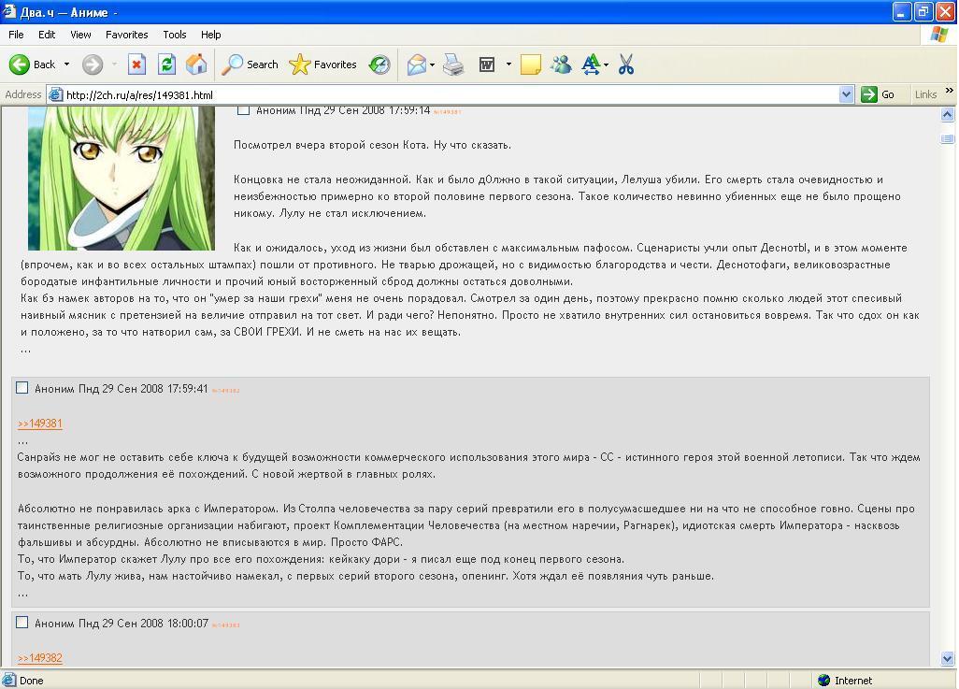
Task: Click the scrollbar down arrow
Action: (x=948, y=659)
